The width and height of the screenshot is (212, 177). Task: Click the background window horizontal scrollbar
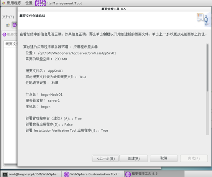point(11,165)
